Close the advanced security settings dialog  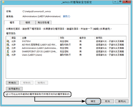[127, 2]
